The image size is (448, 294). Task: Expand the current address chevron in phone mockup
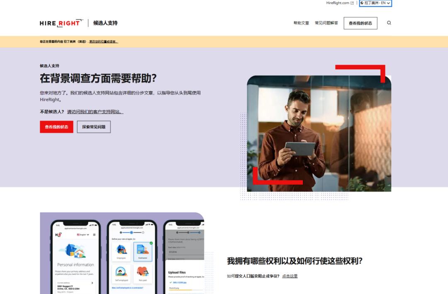pyautogui.click(x=92, y=283)
